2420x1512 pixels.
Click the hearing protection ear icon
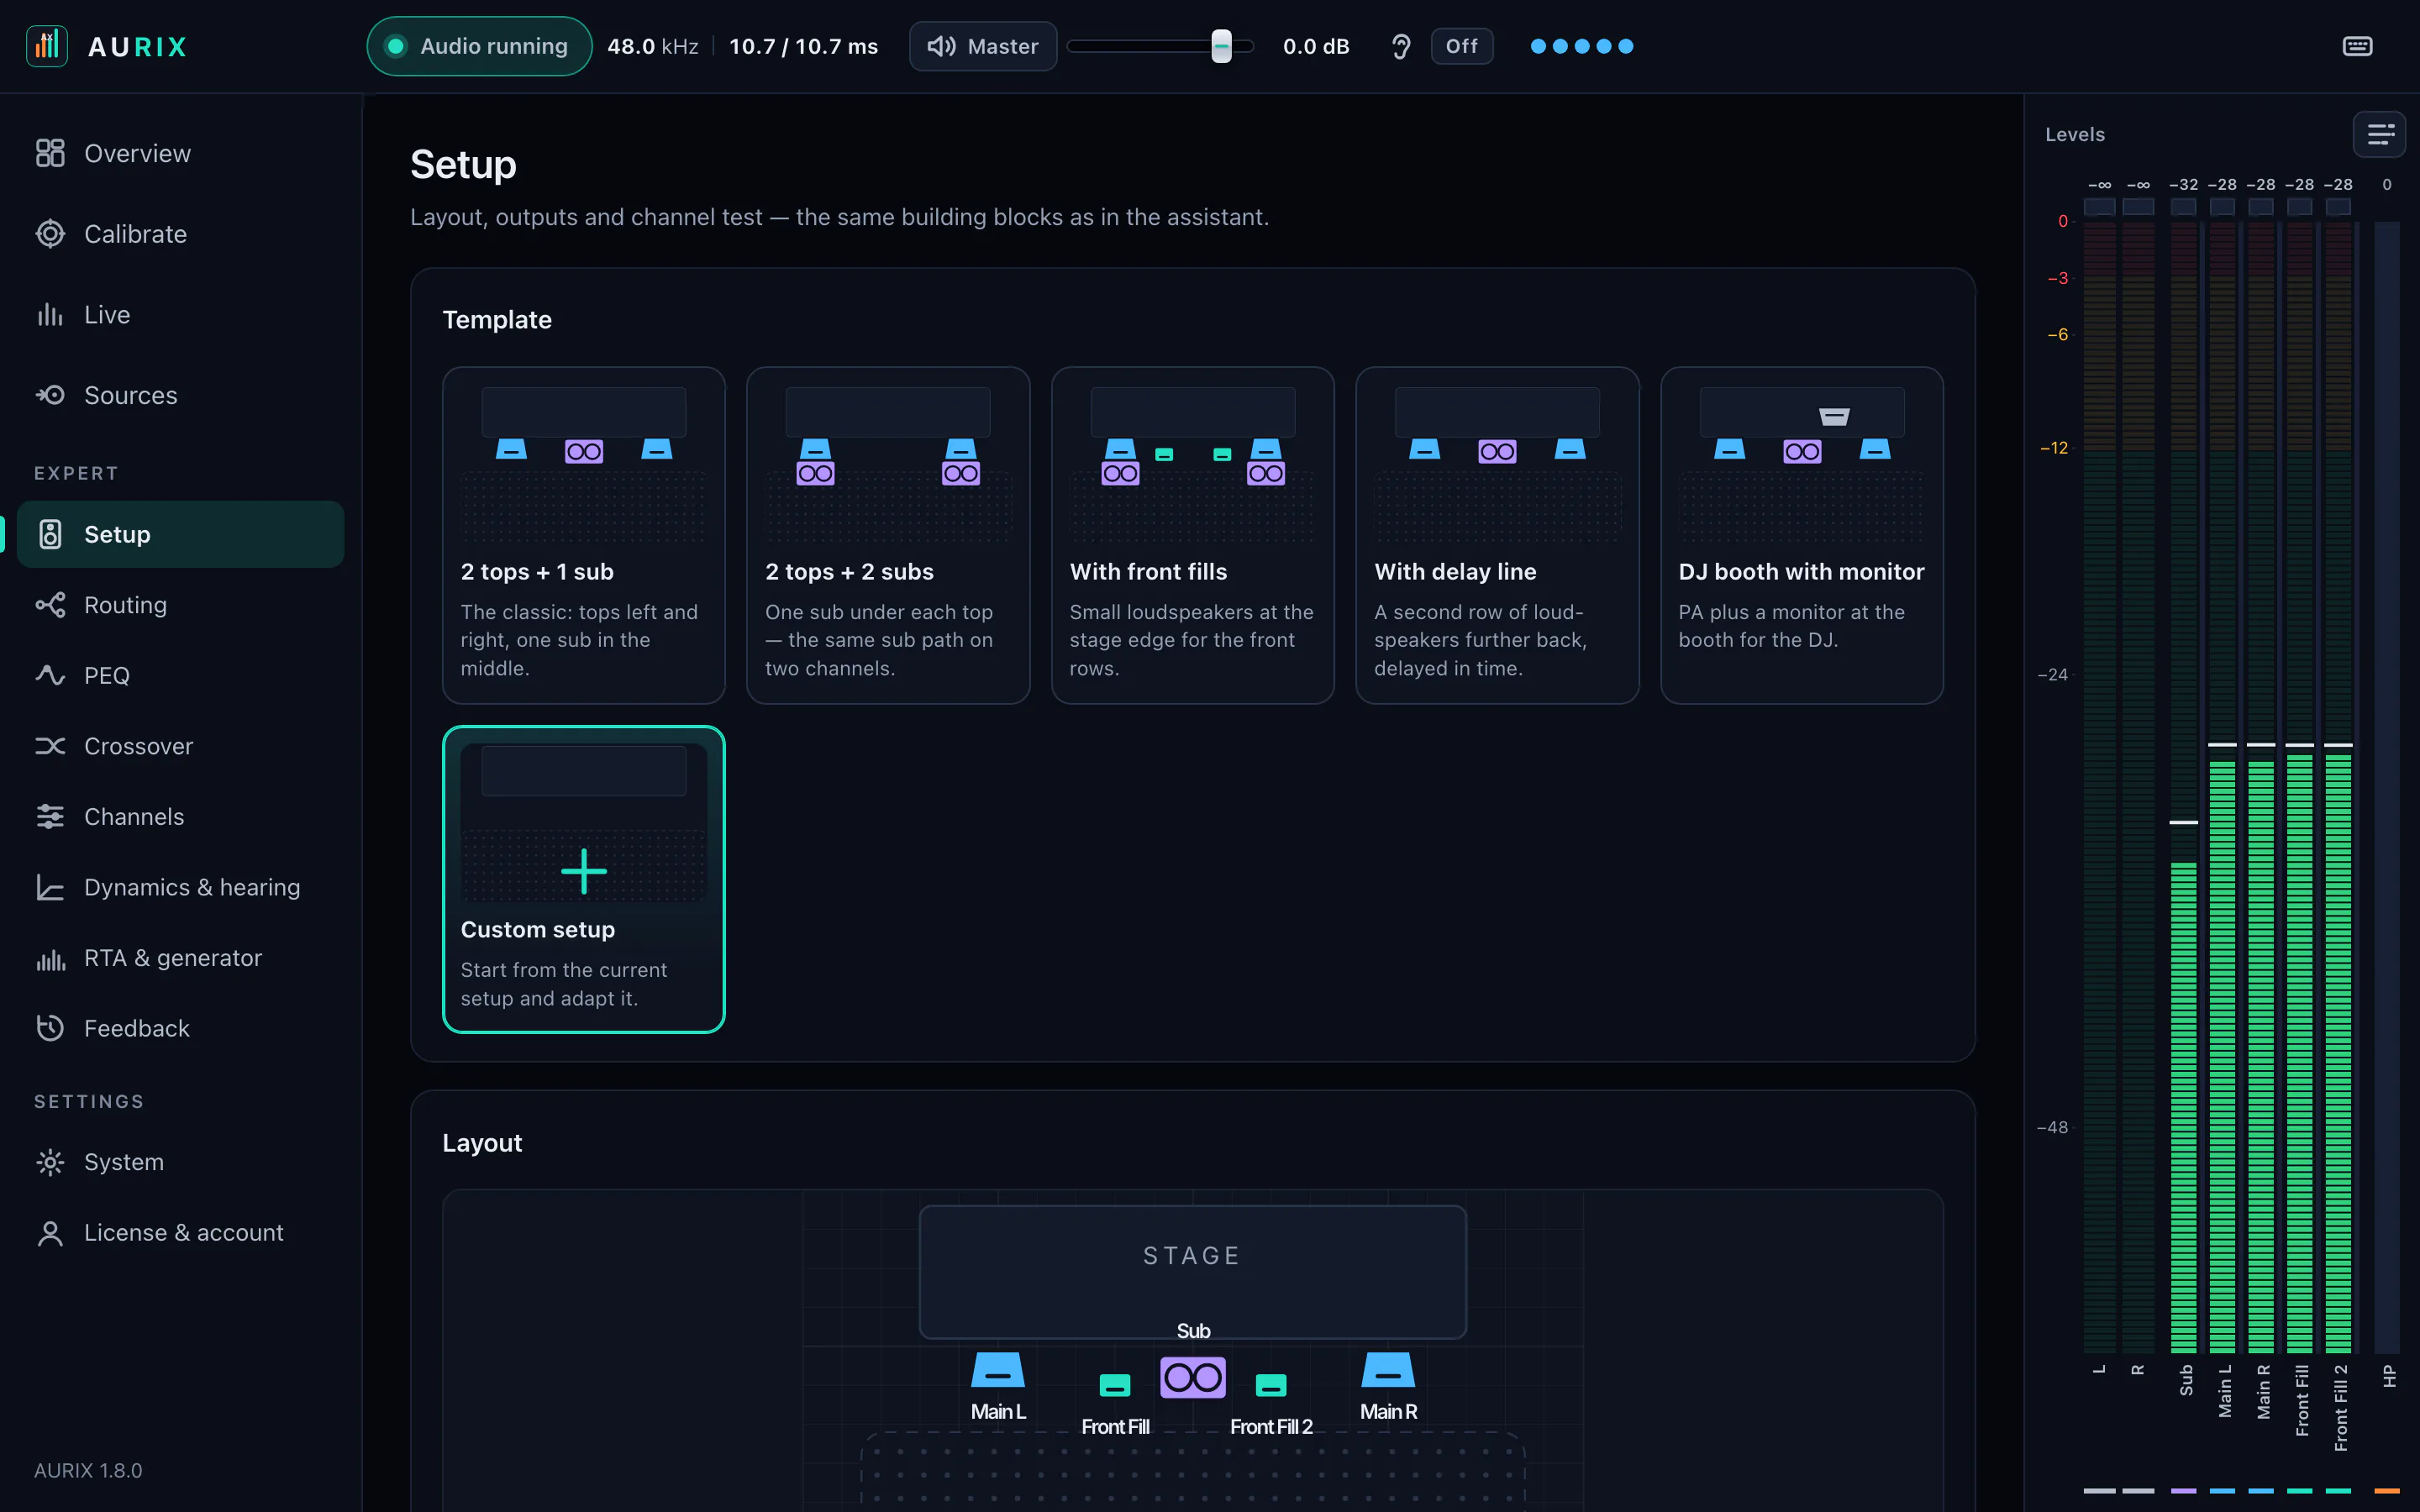pyautogui.click(x=1401, y=46)
